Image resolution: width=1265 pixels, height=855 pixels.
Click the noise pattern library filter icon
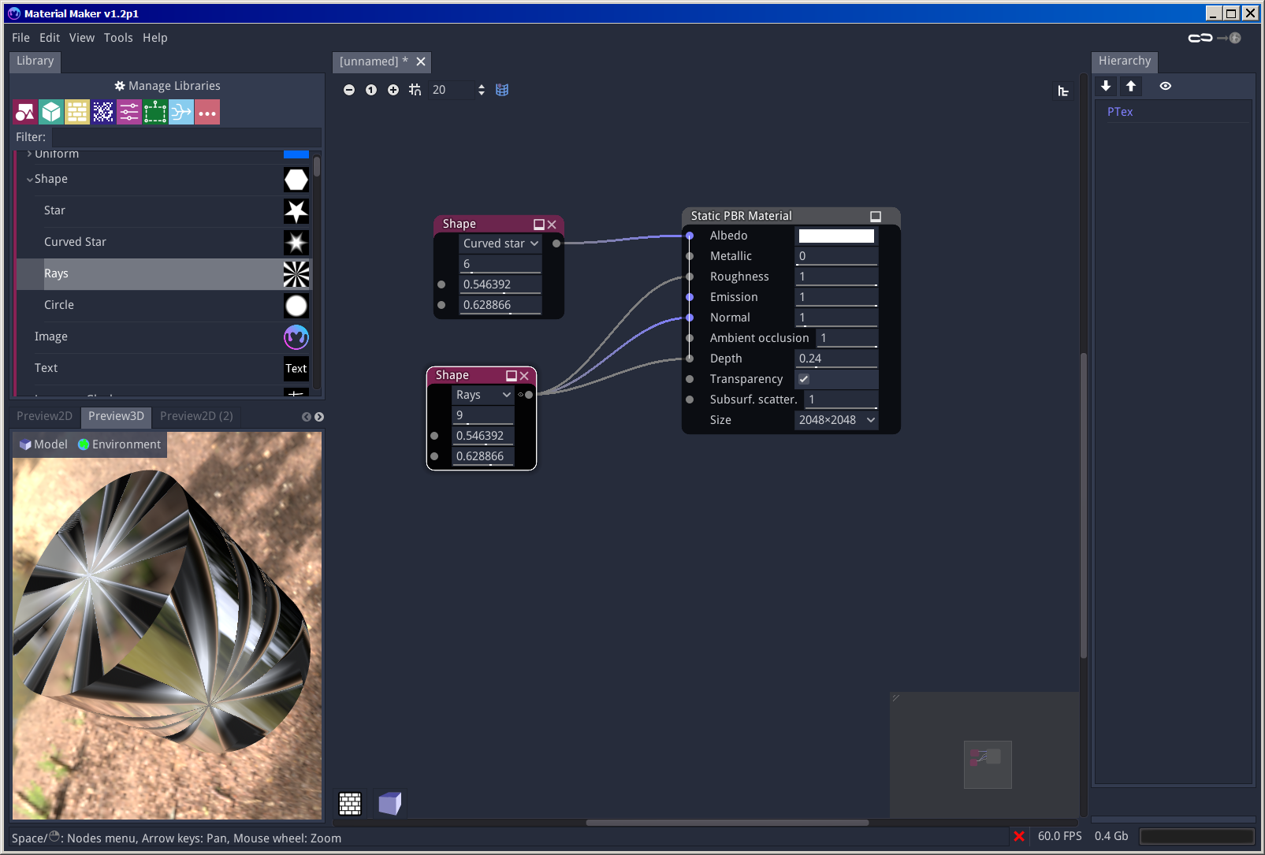coord(103,113)
